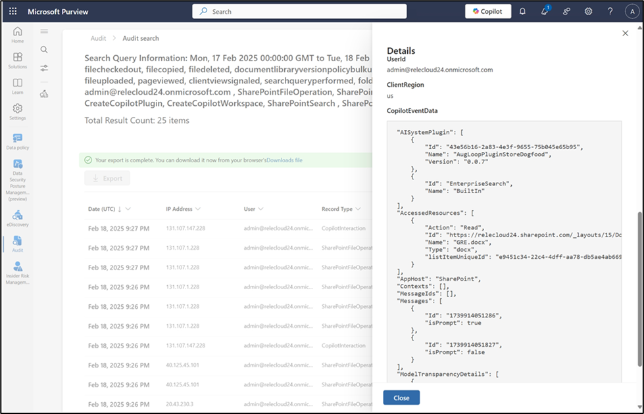
Task: Open Insider Risk Management solution
Action: coord(17,273)
